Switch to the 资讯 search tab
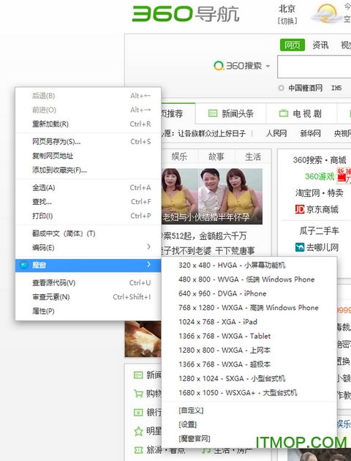Screen dimensions: 351x461 320,45
